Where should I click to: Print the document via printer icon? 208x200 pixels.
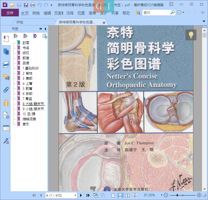33,5
